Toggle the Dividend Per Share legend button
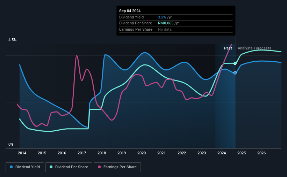Viewport: 287px width, 177px height. tap(69, 167)
